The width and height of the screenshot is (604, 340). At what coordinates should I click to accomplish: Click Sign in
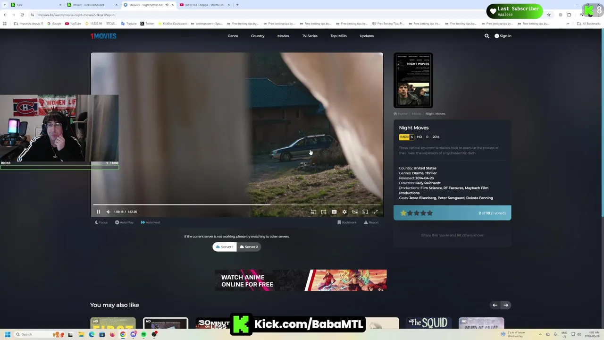click(503, 36)
